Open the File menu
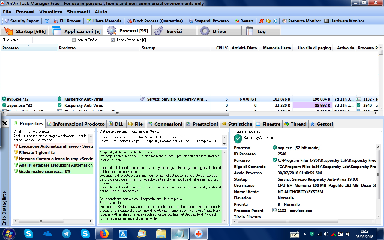This screenshot has width=384, height=240. [7, 12]
